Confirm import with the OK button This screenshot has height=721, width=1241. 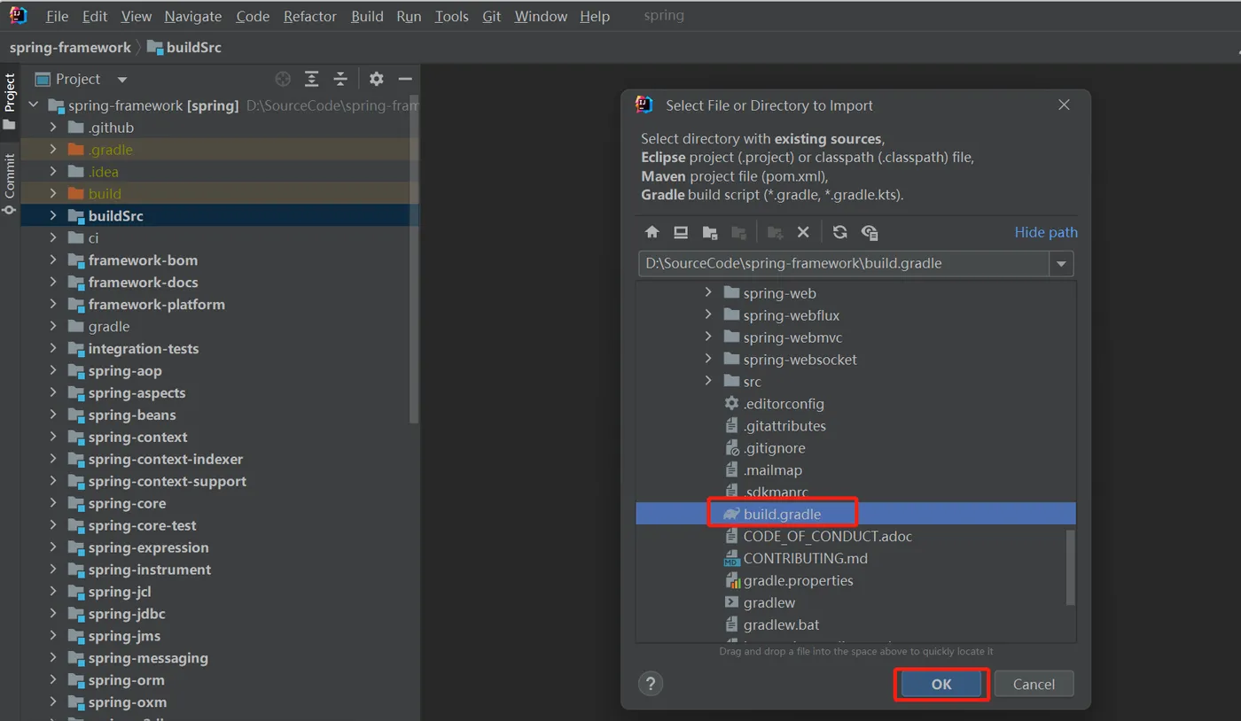(x=941, y=684)
